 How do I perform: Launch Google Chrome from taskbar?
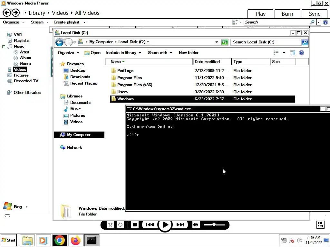(60, 240)
